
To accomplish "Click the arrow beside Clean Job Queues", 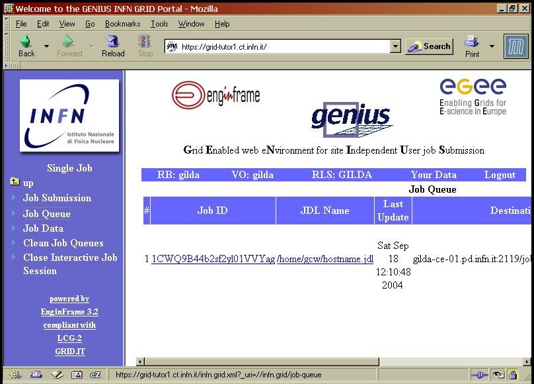I will point(13,242).
